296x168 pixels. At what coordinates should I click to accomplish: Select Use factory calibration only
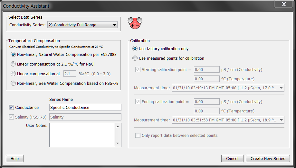coord(135,49)
